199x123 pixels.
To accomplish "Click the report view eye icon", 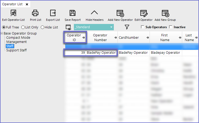I will click(68, 27).
